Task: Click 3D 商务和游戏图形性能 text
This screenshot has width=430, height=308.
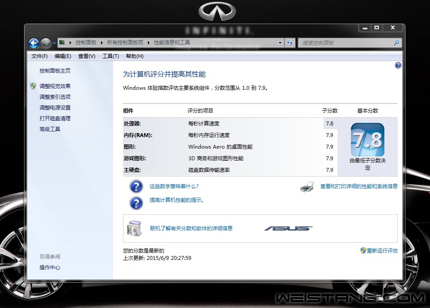Action: tap(216, 159)
